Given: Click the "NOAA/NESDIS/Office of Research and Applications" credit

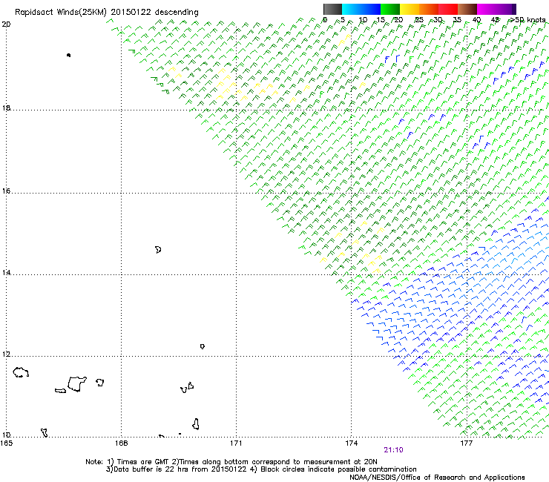Looking at the screenshot, I should (x=437, y=478).
